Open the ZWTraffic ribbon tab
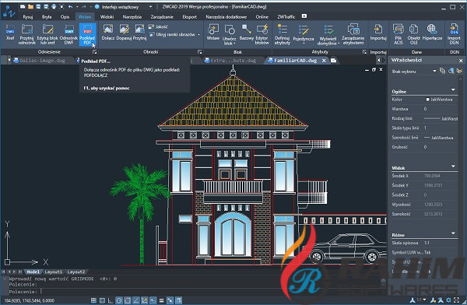The width and height of the screenshot is (467, 305). [x=286, y=16]
